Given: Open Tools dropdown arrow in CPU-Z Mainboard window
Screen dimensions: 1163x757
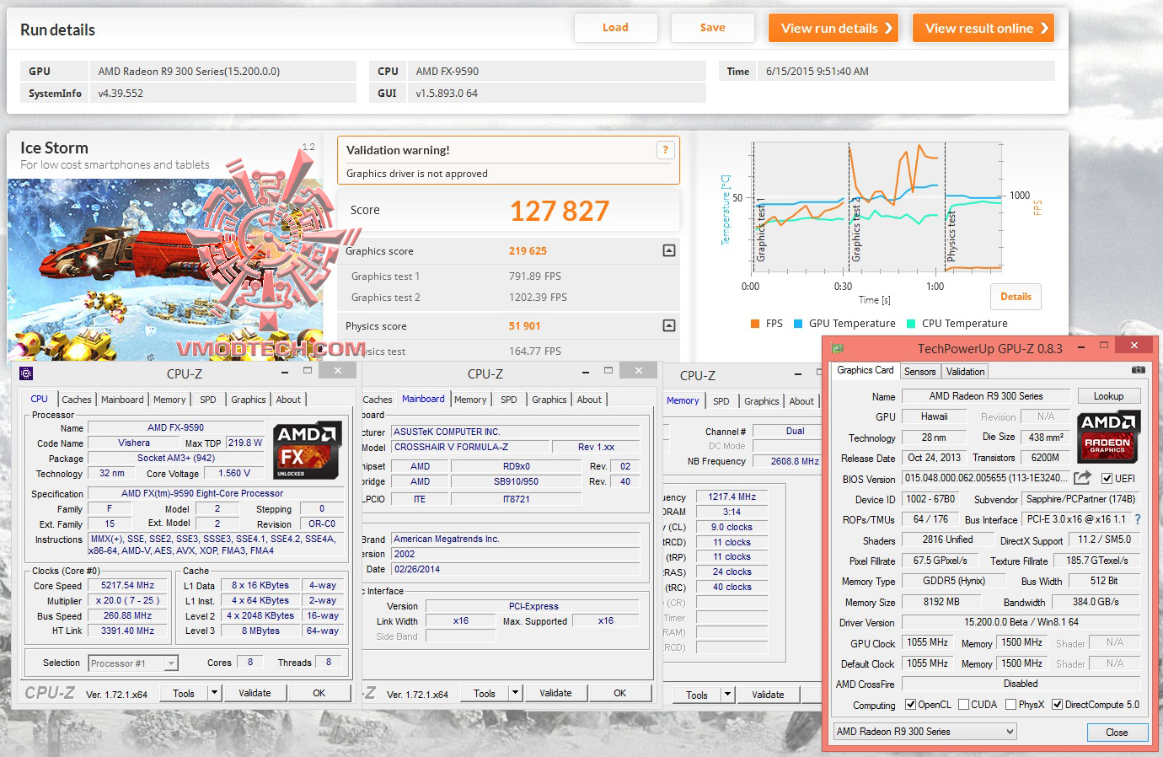Looking at the screenshot, I should (516, 693).
